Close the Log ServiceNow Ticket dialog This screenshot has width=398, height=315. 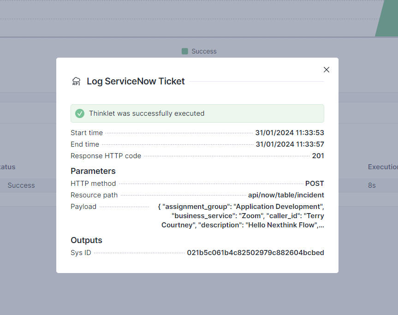327,70
